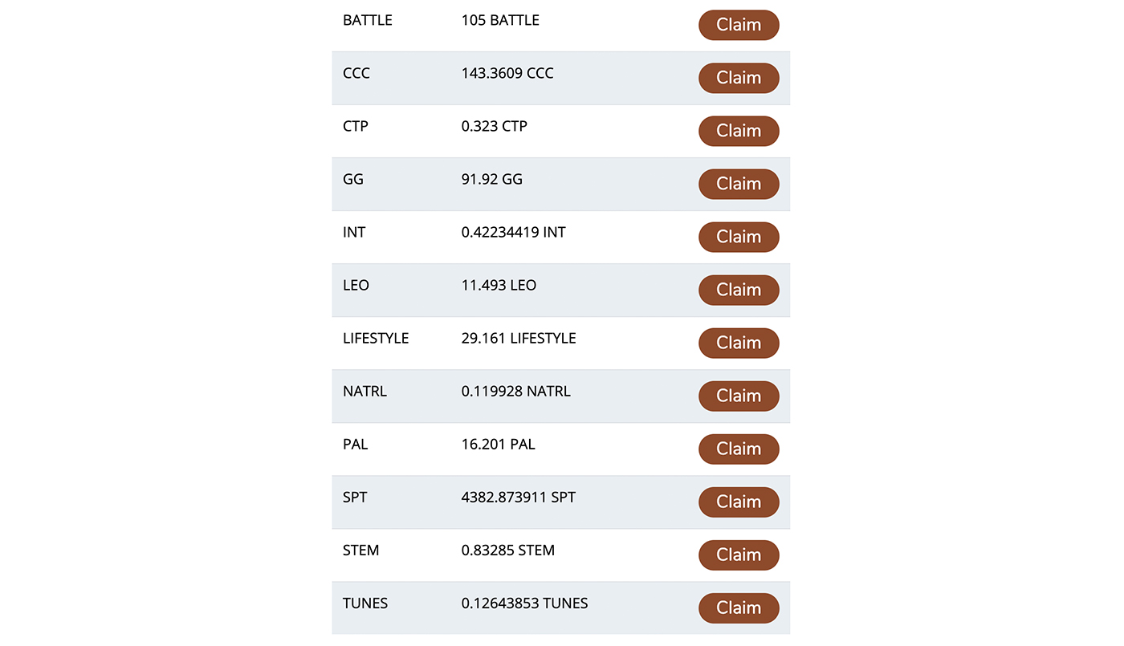Claim the 11.493 LEO reward
This screenshot has width=1124, height=646.
click(x=739, y=290)
